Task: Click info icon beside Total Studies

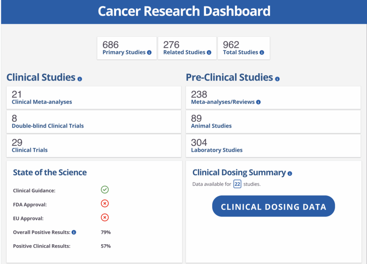Action: pyautogui.click(x=262, y=52)
